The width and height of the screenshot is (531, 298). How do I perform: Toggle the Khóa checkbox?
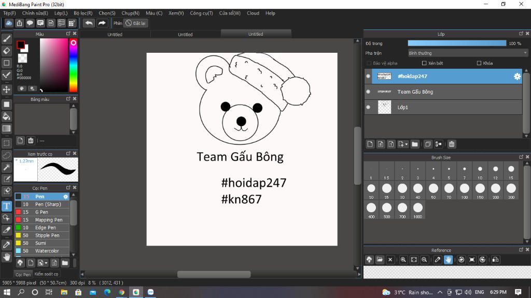(x=479, y=63)
